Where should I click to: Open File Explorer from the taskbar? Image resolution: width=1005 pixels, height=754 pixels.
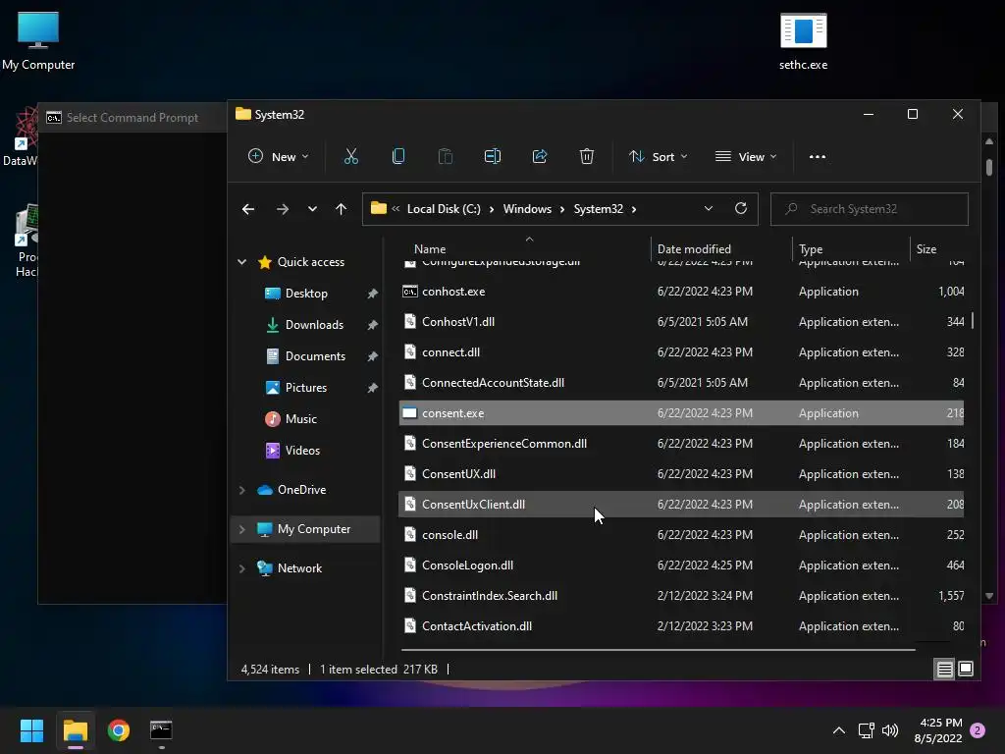(75, 730)
